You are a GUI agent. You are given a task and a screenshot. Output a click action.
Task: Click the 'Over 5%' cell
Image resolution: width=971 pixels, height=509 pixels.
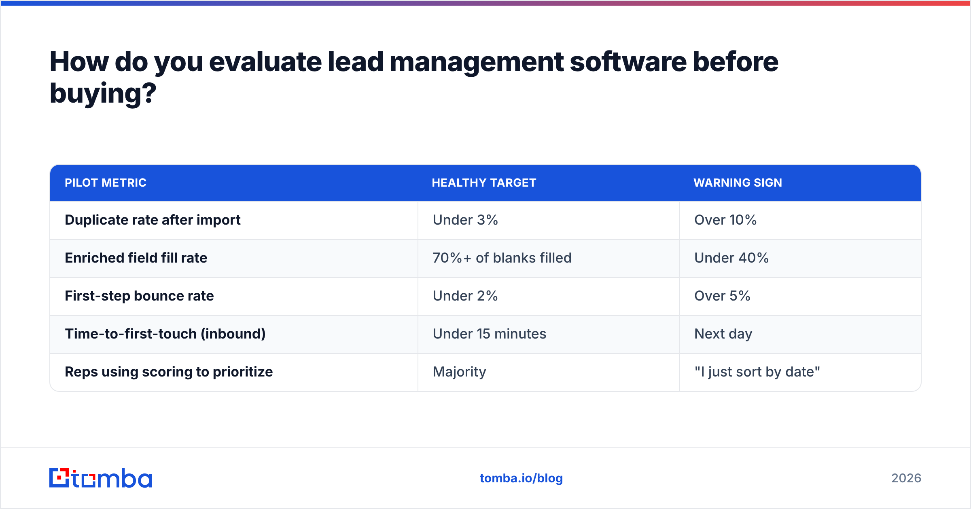pos(800,296)
